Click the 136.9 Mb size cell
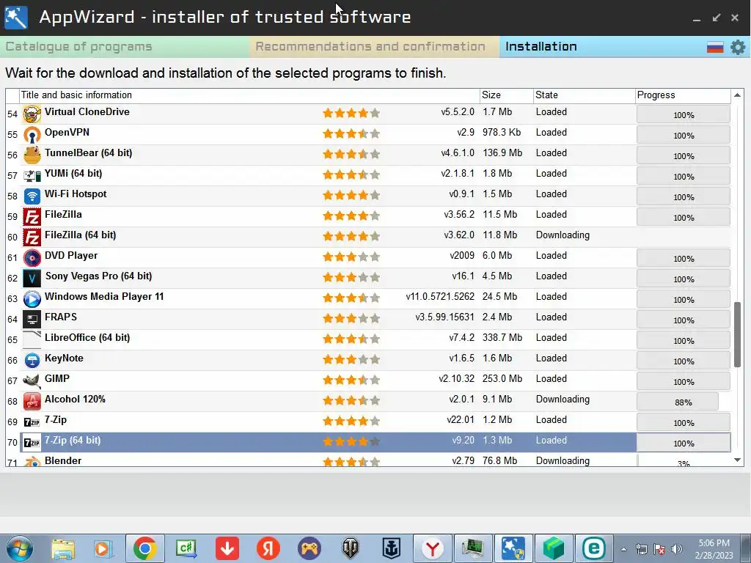 [x=502, y=152]
